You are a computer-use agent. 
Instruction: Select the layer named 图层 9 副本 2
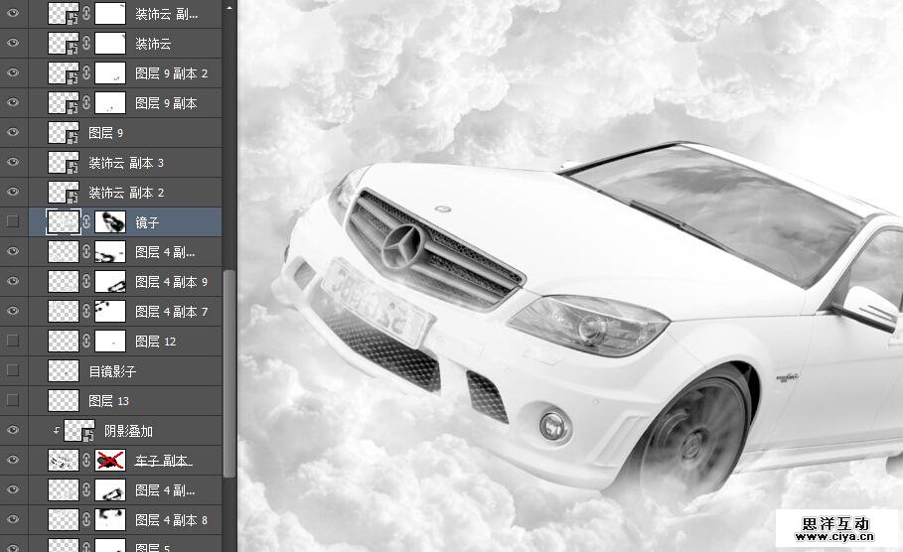(x=171, y=73)
